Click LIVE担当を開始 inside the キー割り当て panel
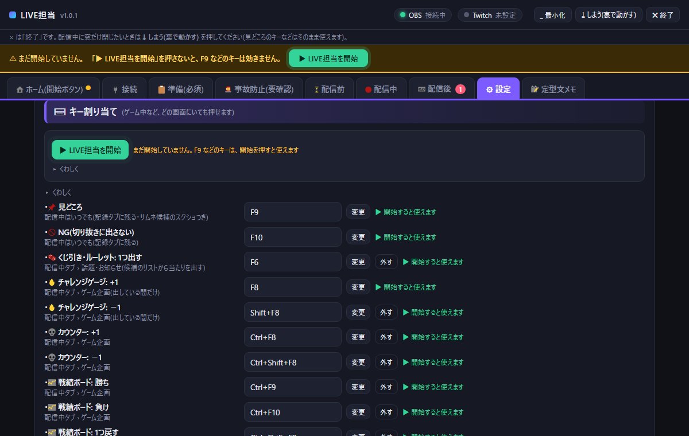The width and height of the screenshot is (689, 436). (90, 150)
